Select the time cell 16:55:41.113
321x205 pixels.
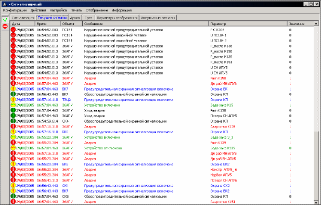coord(47,180)
